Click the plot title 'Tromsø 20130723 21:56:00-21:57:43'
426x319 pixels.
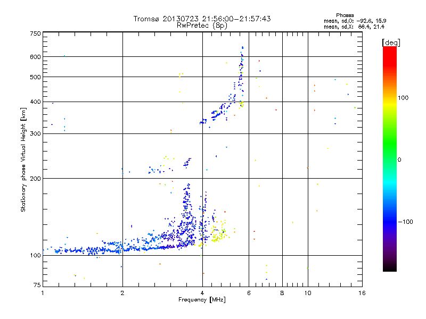(202, 19)
